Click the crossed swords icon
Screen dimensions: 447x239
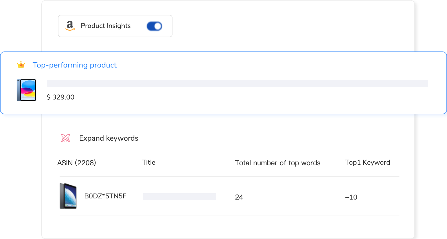coord(66,138)
